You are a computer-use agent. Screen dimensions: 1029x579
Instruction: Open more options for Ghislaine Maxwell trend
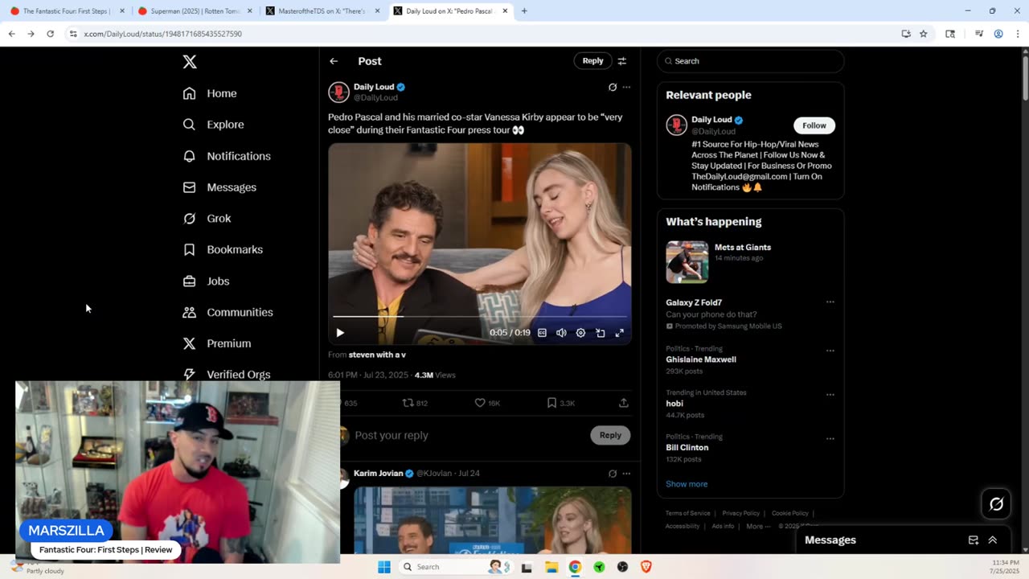[x=830, y=351]
